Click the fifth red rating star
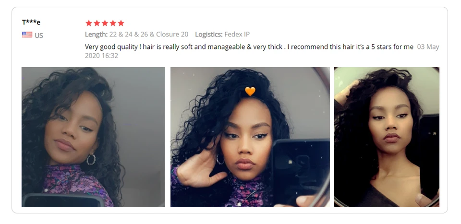 [121, 23]
